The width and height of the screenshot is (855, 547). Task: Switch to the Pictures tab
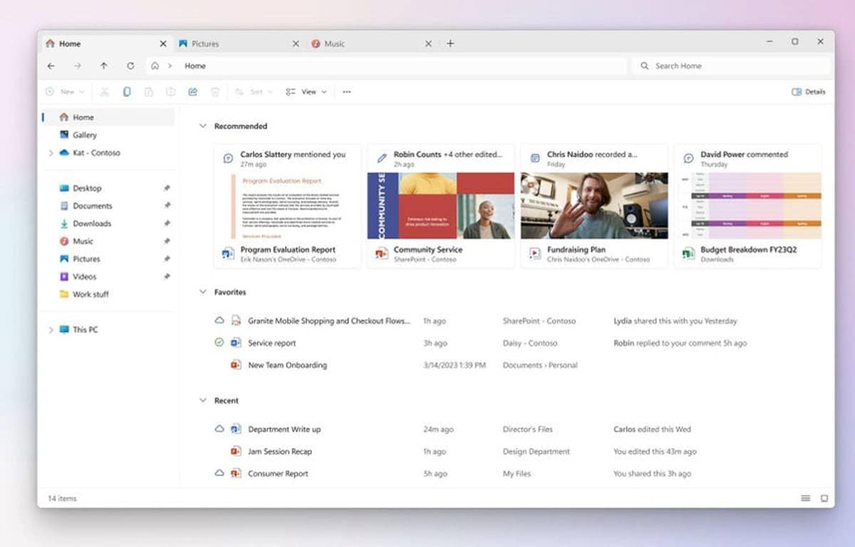click(x=239, y=43)
